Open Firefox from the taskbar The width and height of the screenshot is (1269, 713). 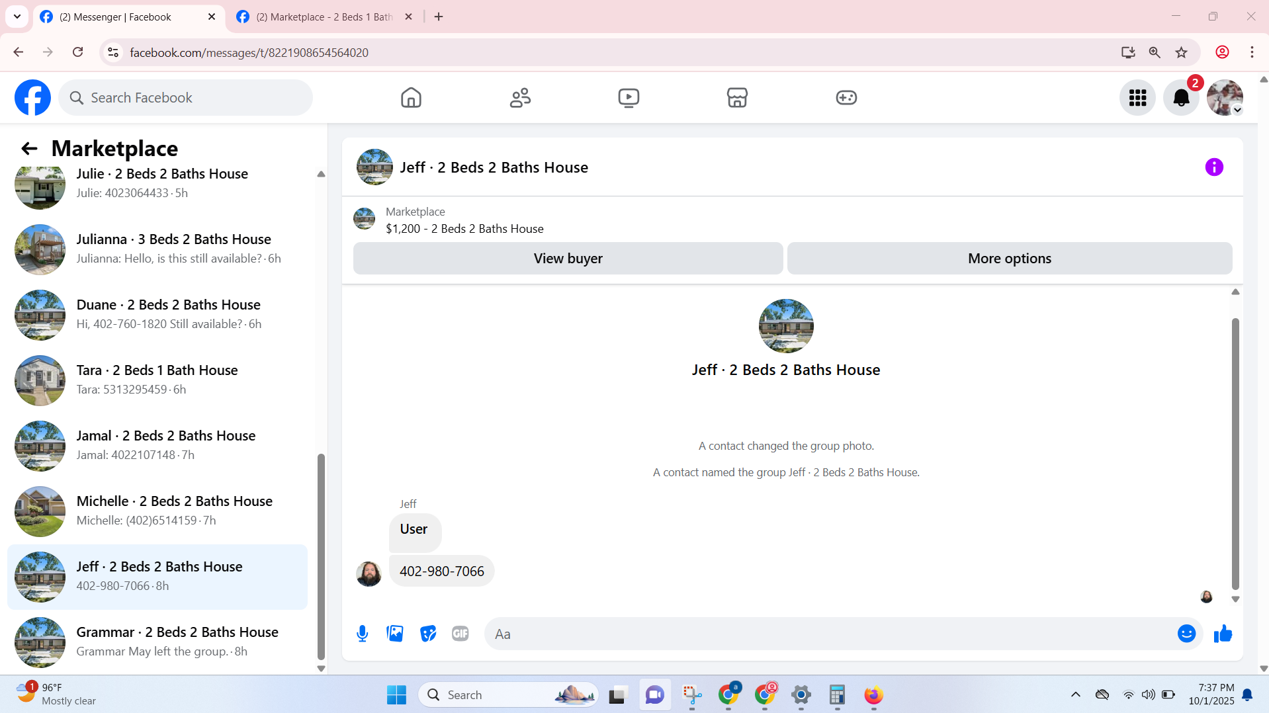pyautogui.click(x=873, y=694)
